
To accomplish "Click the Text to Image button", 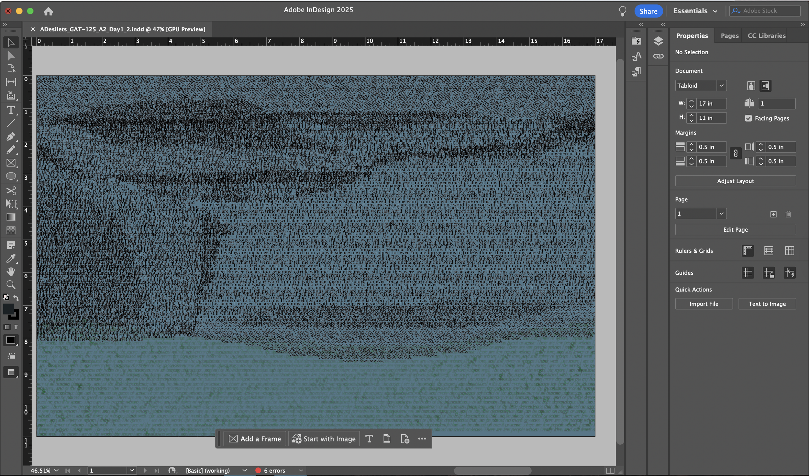I will pyautogui.click(x=767, y=304).
